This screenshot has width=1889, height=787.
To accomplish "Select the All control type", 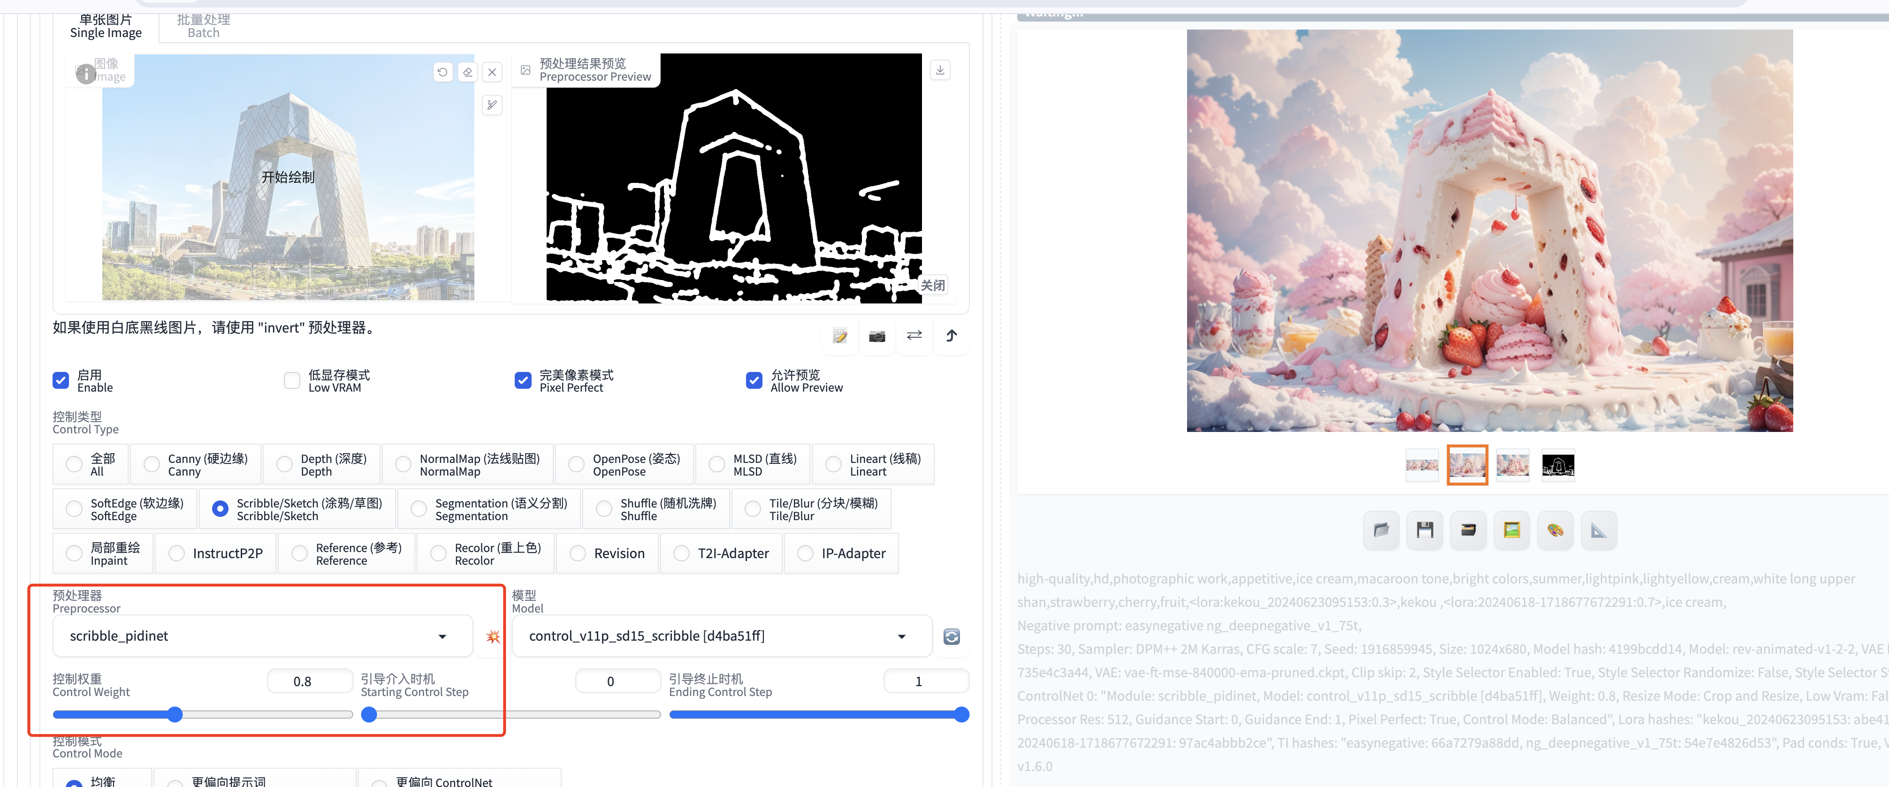I will 90,465.
